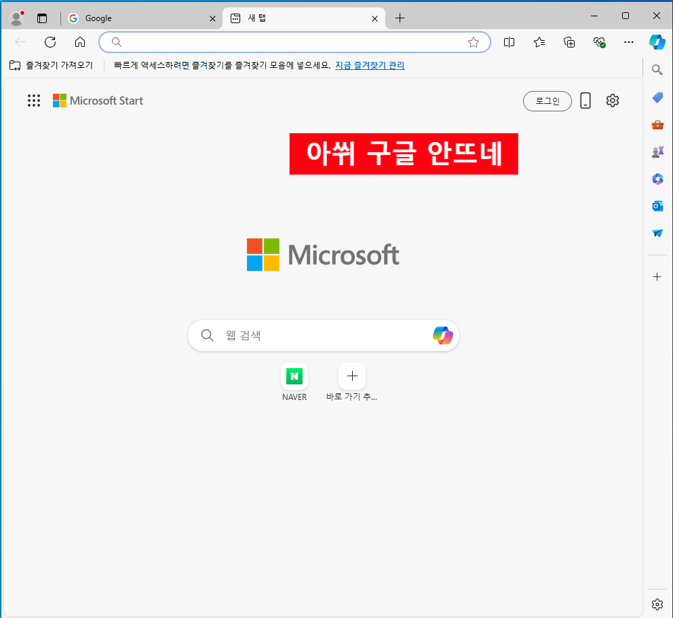Open Copilot icon in toolbar
The height and width of the screenshot is (618, 673).
click(657, 42)
